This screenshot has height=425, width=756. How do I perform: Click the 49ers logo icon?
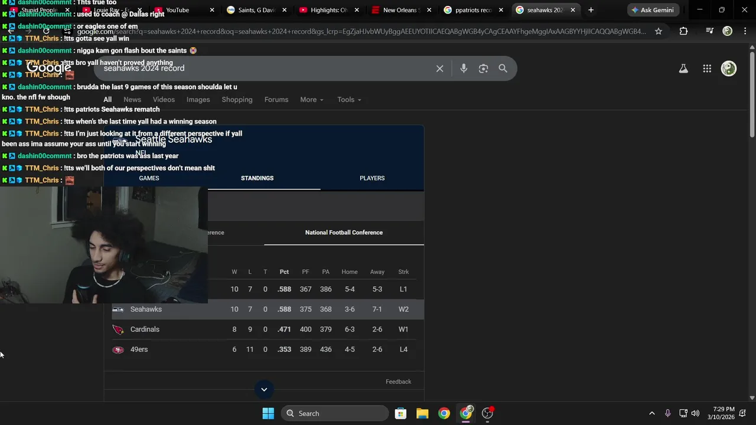(118, 349)
